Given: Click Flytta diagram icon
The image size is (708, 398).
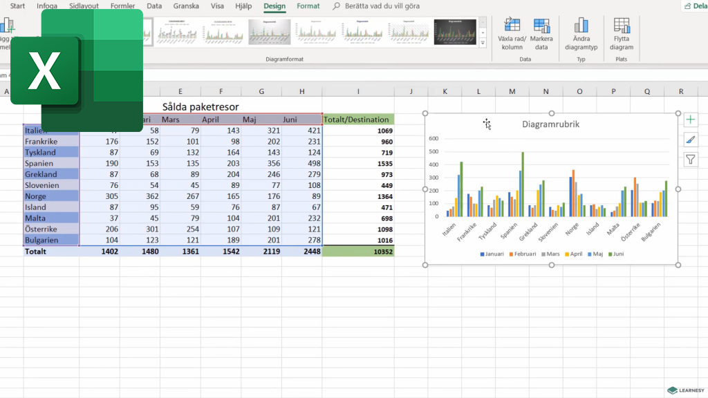Looking at the screenshot, I should click(622, 34).
